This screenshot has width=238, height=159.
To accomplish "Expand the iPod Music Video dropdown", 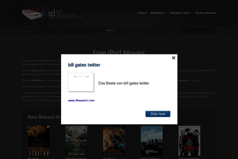I will (180, 13).
